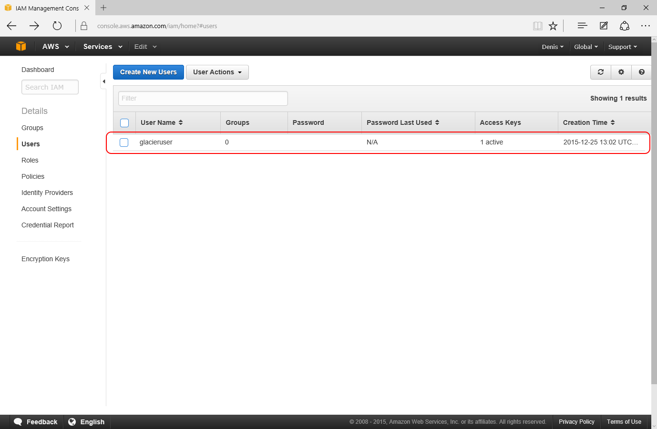Expand the Services menu dropdown

[103, 47]
